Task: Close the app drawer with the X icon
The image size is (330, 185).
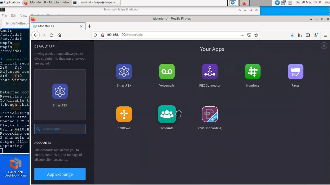Action: click(324, 46)
